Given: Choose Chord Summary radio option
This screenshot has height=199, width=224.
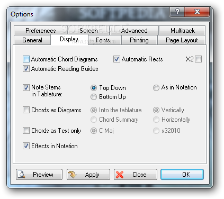Looking at the screenshot, I should point(94,120).
